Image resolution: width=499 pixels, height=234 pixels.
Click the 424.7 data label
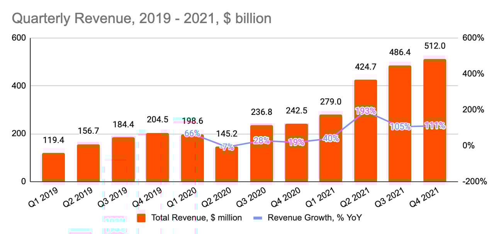click(365, 67)
